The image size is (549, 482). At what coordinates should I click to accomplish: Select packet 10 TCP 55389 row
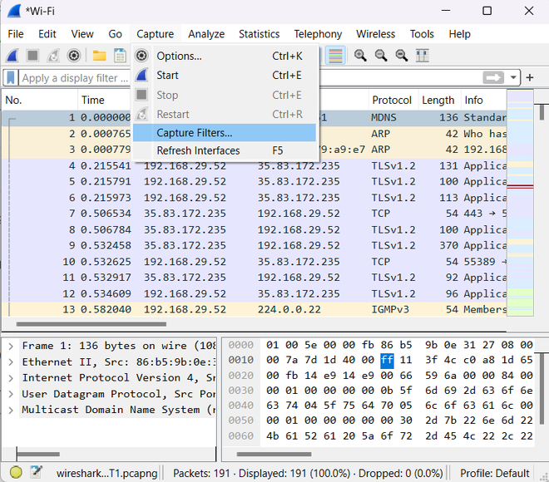[x=255, y=262]
